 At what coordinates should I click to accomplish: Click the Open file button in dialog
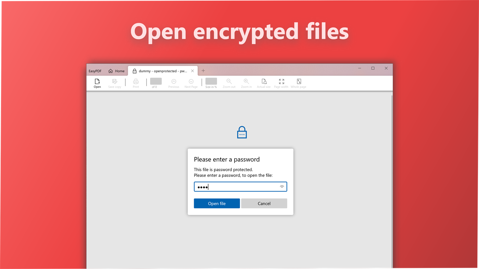click(x=217, y=203)
